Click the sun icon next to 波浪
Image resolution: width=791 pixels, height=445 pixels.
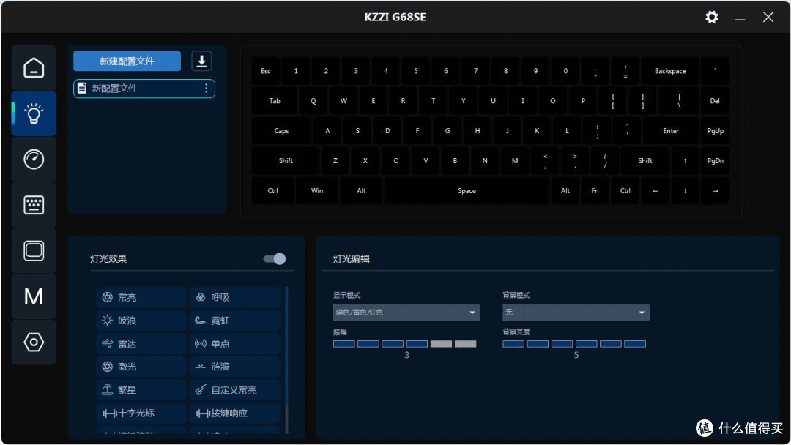[108, 321]
